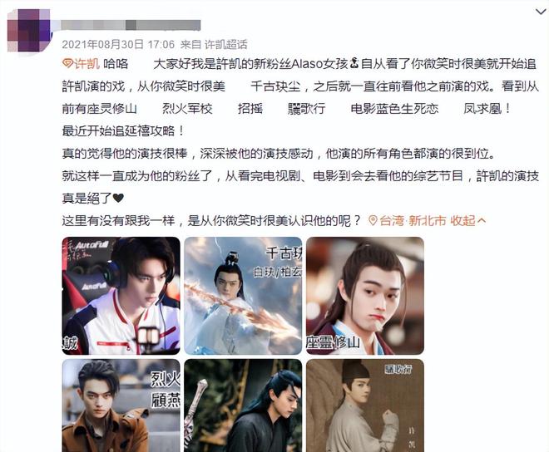The image size is (549, 452).
Task: Open the 烈火 顾燕 photo thumbnail
Action: coord(121,405)
